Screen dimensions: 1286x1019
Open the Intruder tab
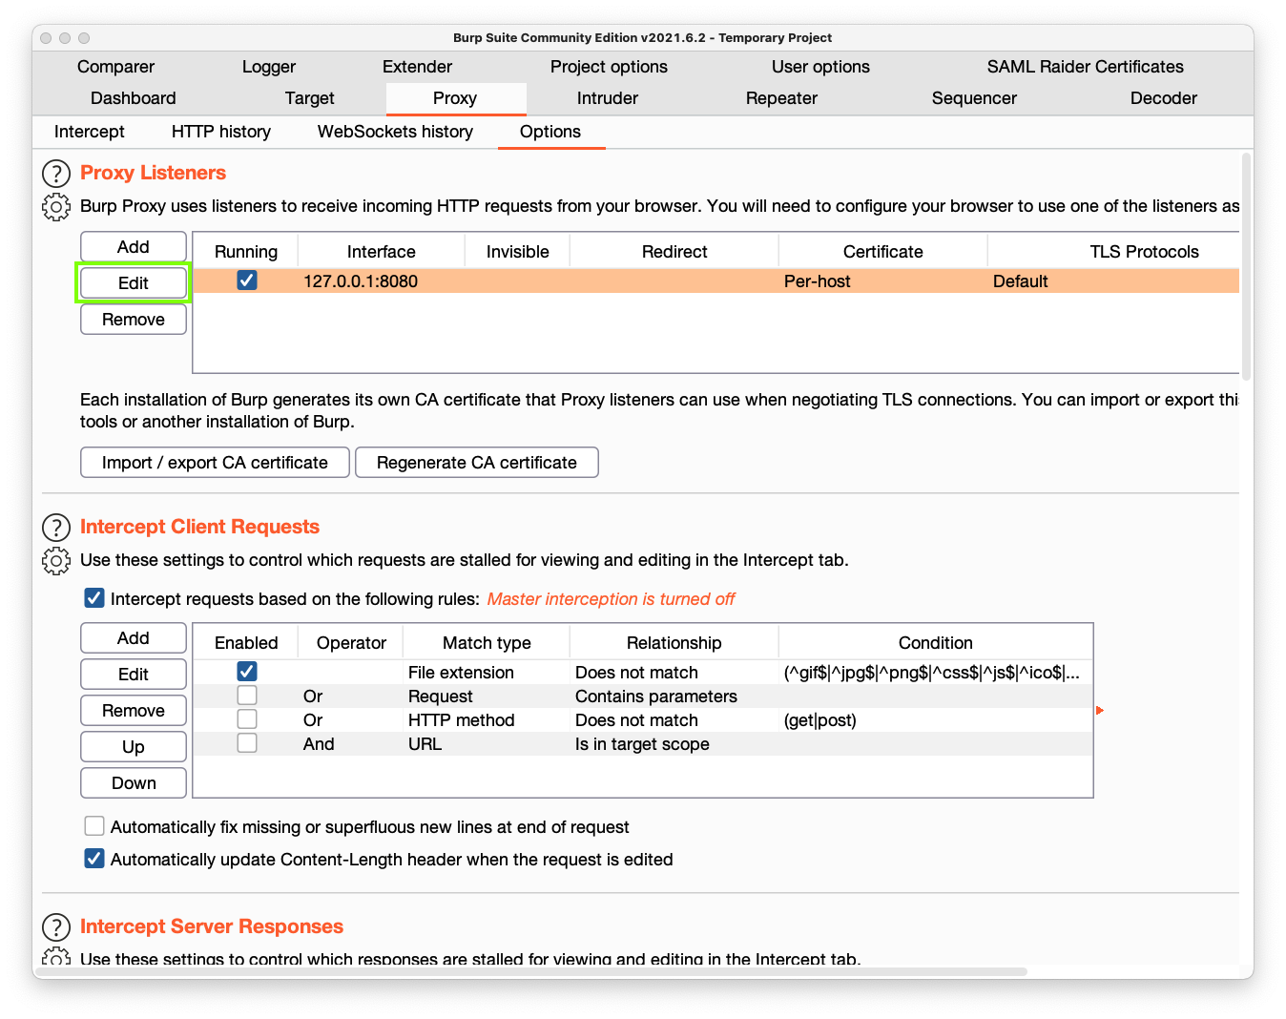(x=608, y=98)
